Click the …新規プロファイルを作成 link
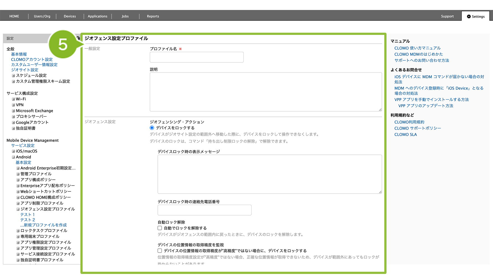 tap(43, 225)
